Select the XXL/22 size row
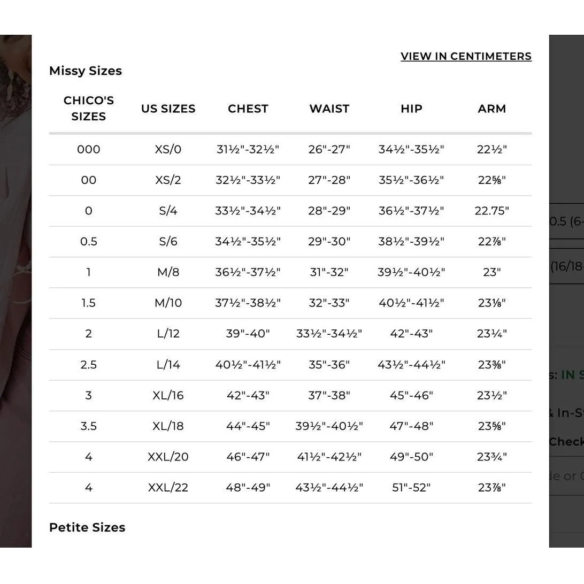 tap(290, 488)
